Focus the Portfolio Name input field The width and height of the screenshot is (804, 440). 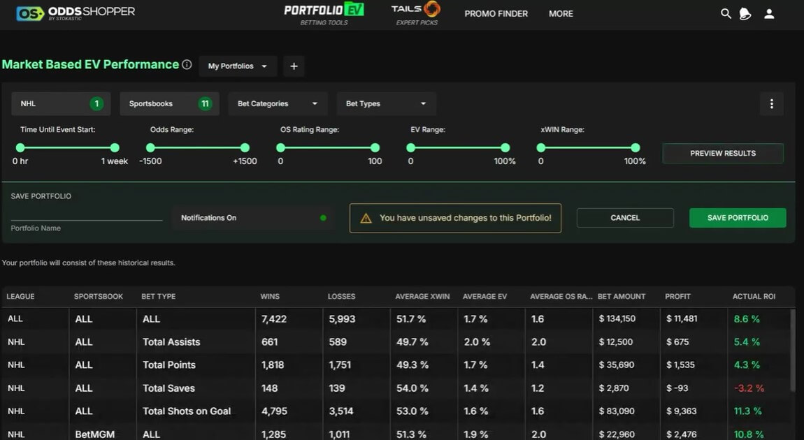pyautogui.click(x=87, y=215)
